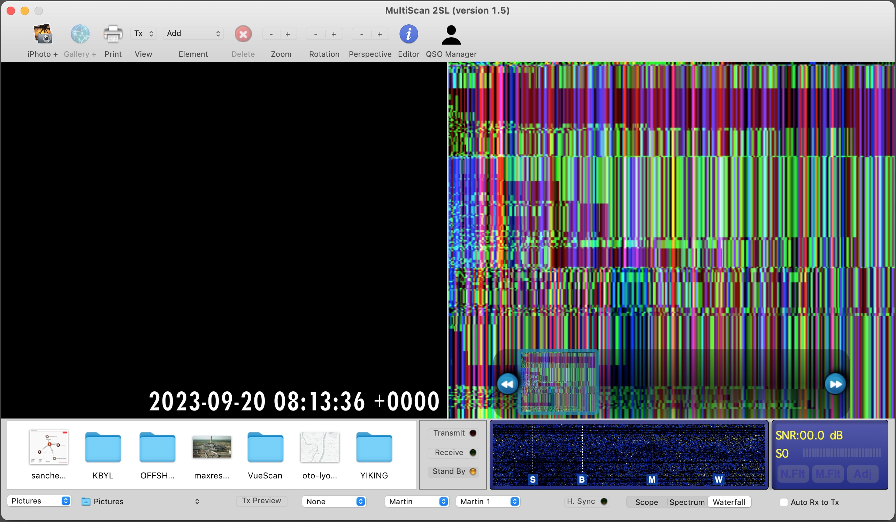Screen dimensions: 896x522
Task: Open the QSO Manager person icon
Action: click(451, 35)
